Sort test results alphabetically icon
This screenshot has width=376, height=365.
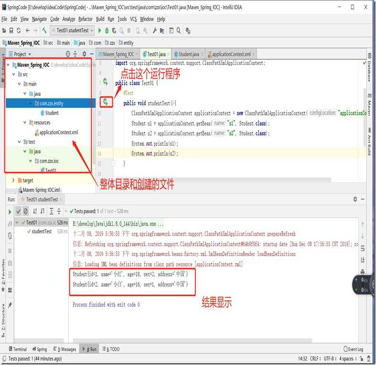pyautogui.click(x=35, y=211)
